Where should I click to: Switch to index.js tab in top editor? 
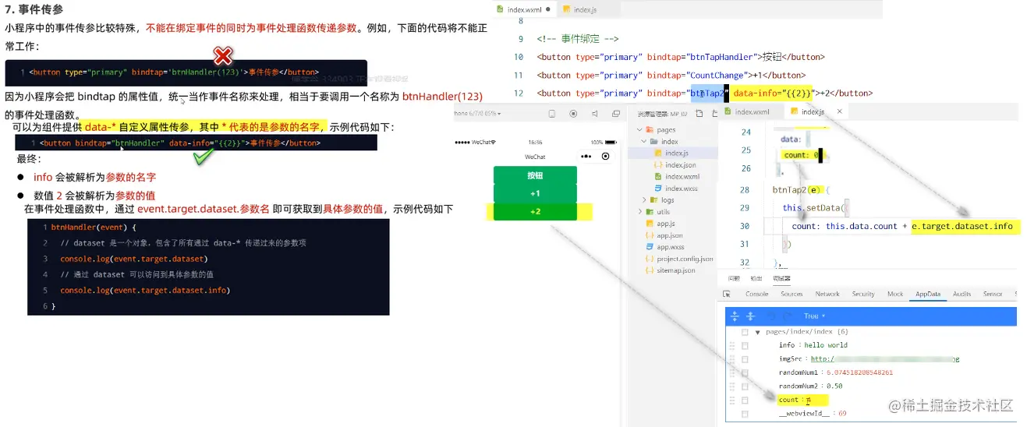585,9
